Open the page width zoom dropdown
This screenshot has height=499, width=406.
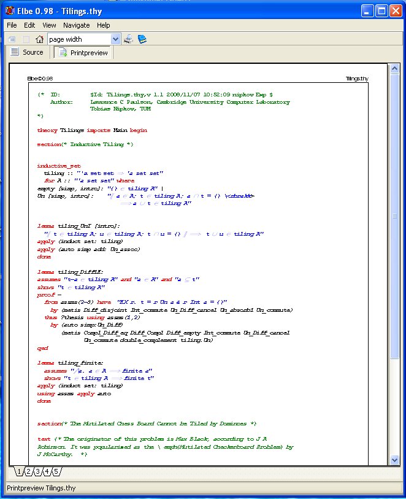[115, 39]
